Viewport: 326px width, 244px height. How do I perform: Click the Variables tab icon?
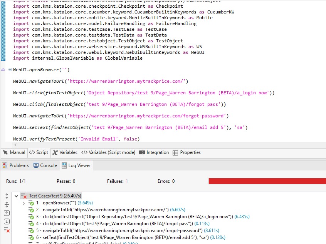tap(55, 153)
